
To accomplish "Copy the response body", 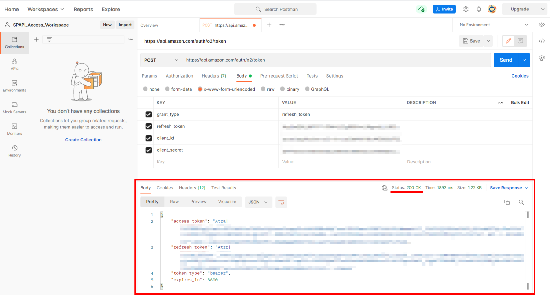I will (x=507, y=202).
